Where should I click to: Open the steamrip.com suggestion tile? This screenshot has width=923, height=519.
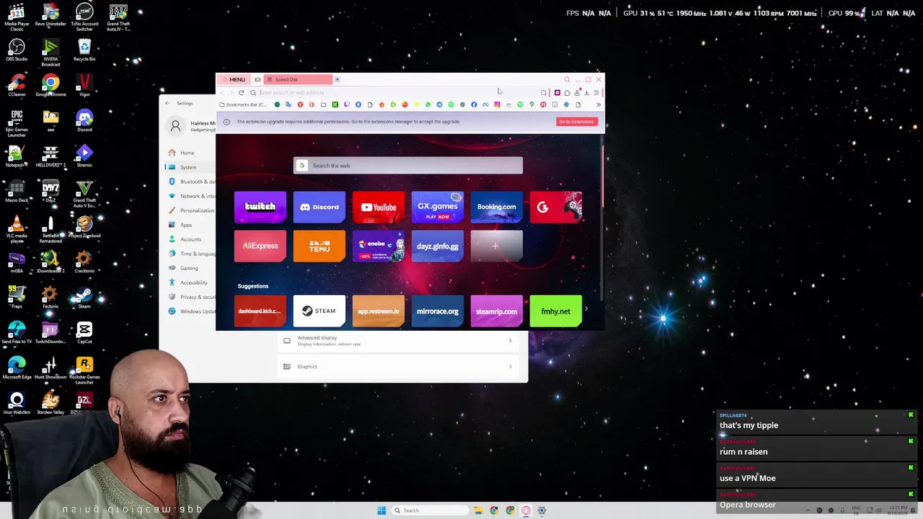pos(497,311)
